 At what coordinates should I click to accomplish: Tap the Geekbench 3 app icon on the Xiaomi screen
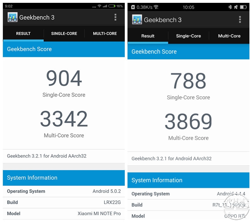[x=13, y=17]
